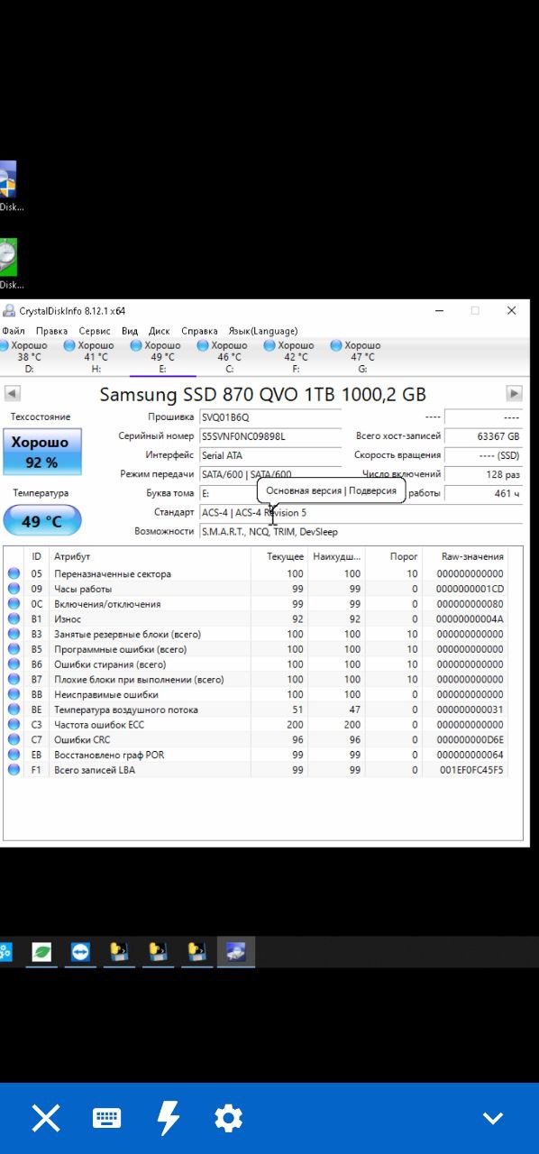Screen dimensions: 539x1154
Task: Select drive H: showing 41 °C
Action: click(89, 357)
